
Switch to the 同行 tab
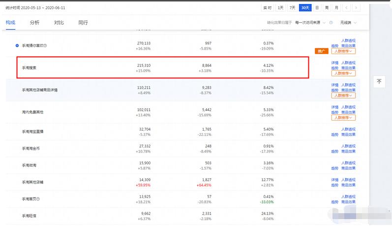(x=83, y=23)
